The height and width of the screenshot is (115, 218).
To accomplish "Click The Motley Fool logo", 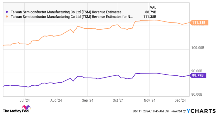I will 17,109.
